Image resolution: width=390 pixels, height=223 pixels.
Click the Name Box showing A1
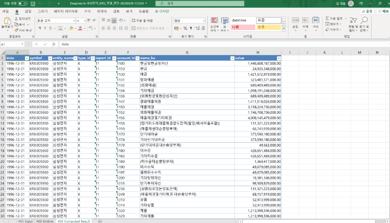[x=12, y=44]
